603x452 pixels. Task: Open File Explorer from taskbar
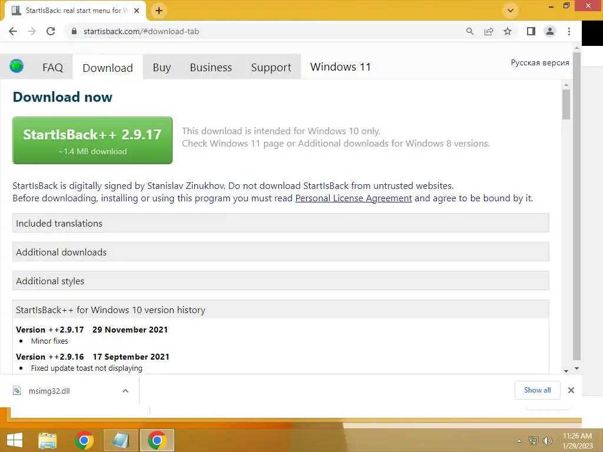coord(48,440)
